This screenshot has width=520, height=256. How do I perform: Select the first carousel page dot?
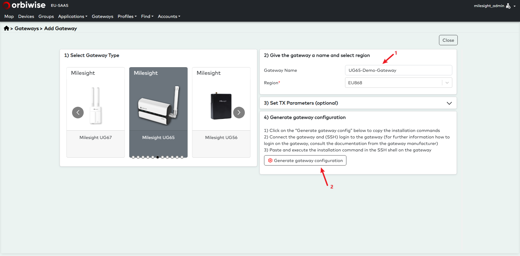(x=133, y=157)
